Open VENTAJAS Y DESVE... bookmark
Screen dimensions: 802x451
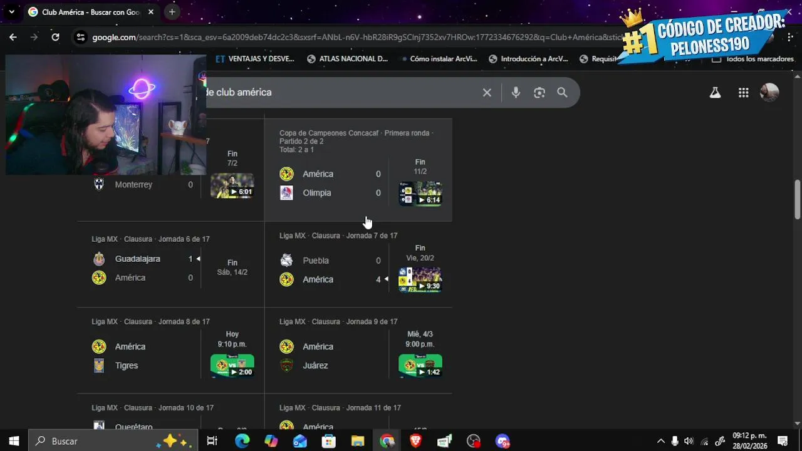[254, 59]
